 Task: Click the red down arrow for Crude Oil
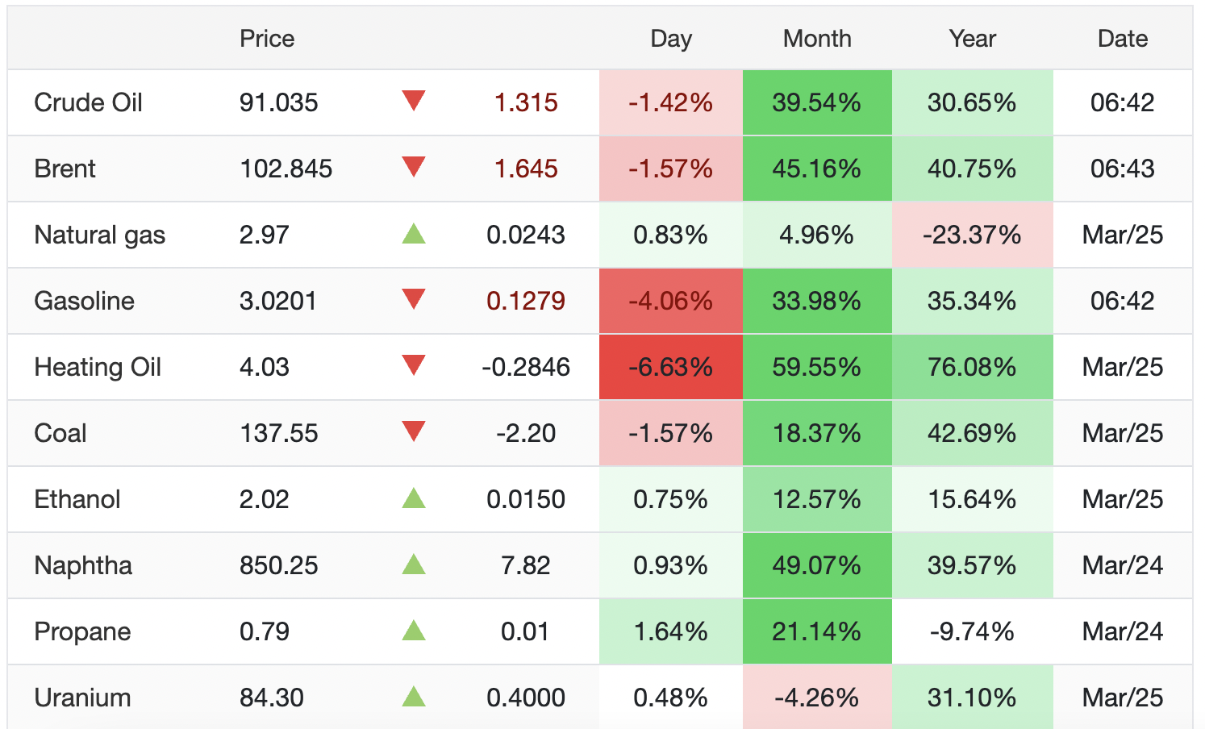414,102
